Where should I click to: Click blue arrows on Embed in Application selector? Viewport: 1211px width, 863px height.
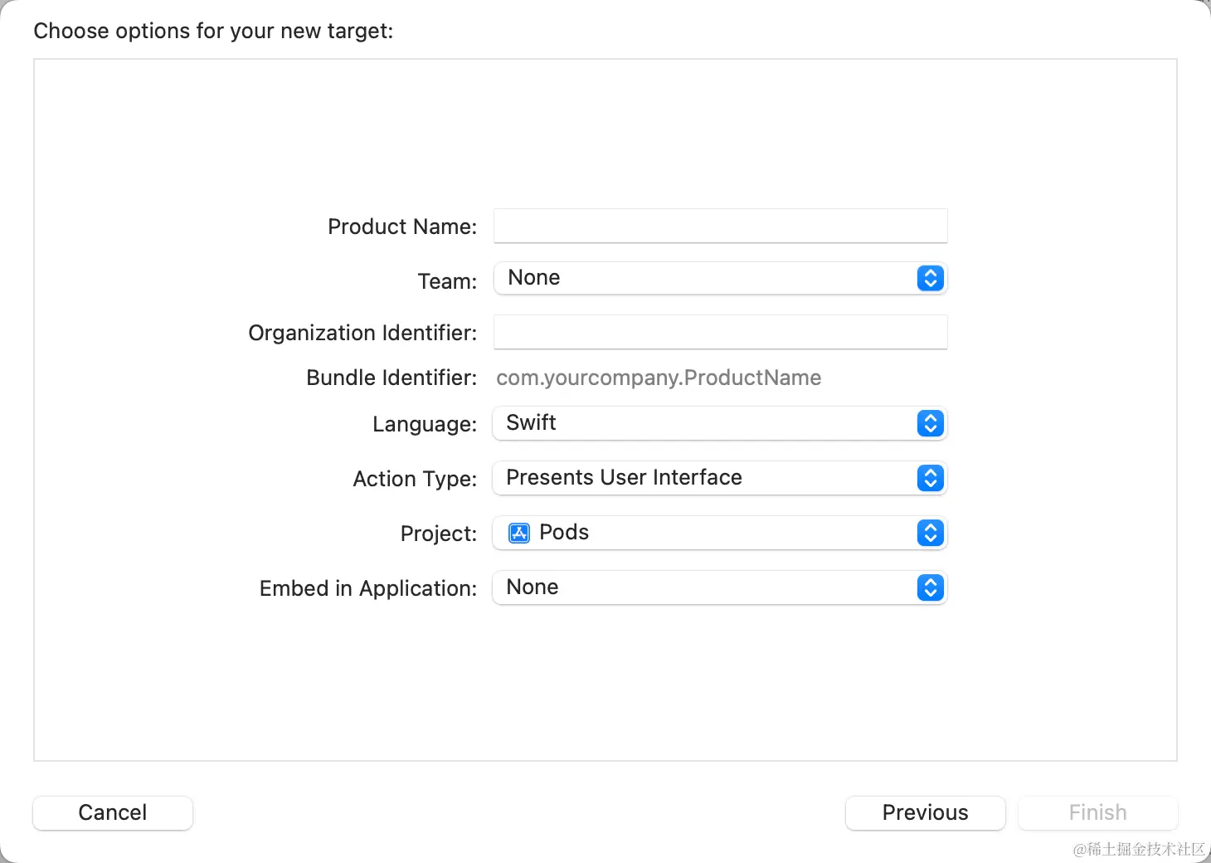[931, 588]
